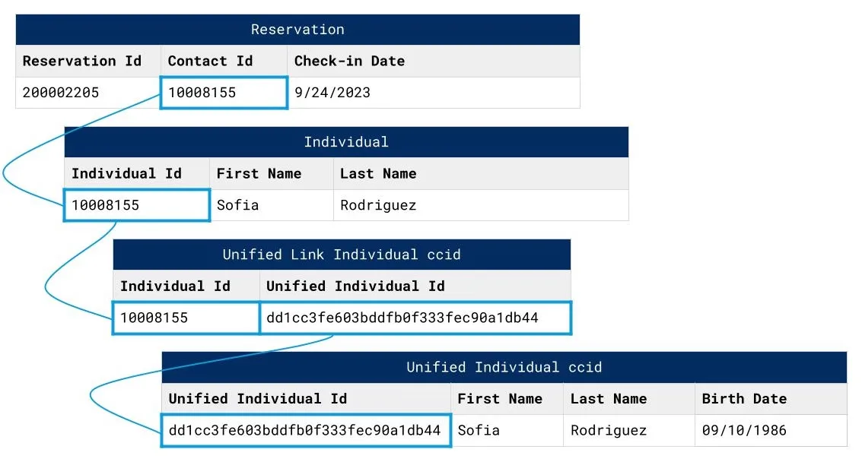862x462 pixels.
Task: Click Sofia in the Individual table
Action: (x=237, y=205)
